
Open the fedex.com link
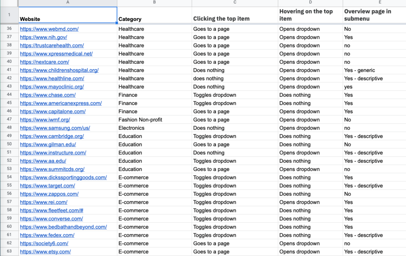coord(47,235)
